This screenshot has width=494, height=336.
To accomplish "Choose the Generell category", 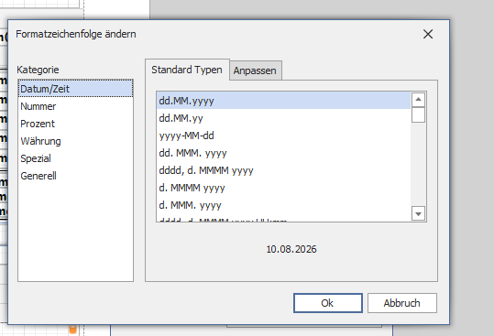I will (x=75, y=176).
